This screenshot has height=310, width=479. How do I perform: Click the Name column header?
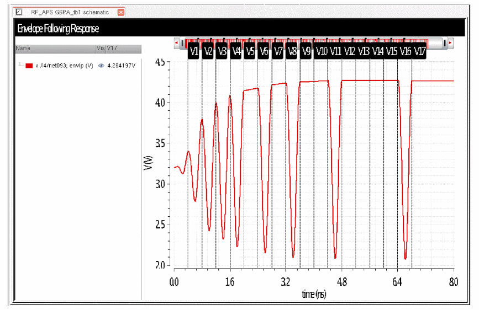coord(55,48)
